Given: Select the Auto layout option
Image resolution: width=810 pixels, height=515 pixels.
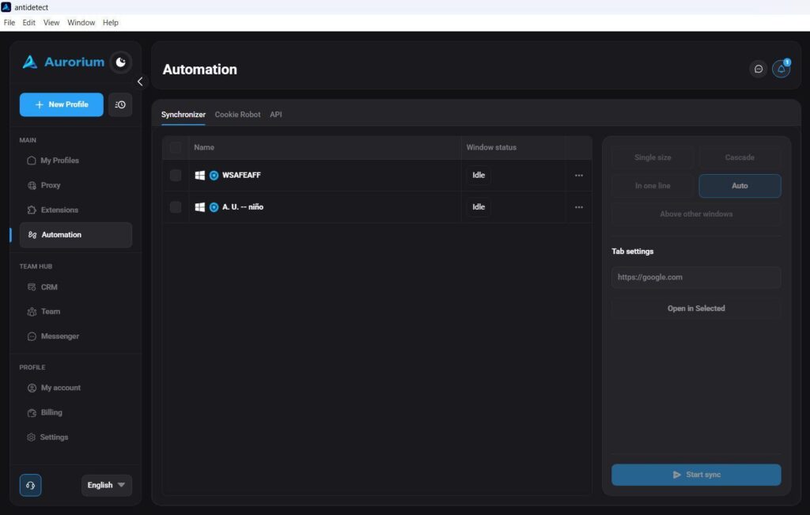Looking at the screenshot, I should pos(740,186).
